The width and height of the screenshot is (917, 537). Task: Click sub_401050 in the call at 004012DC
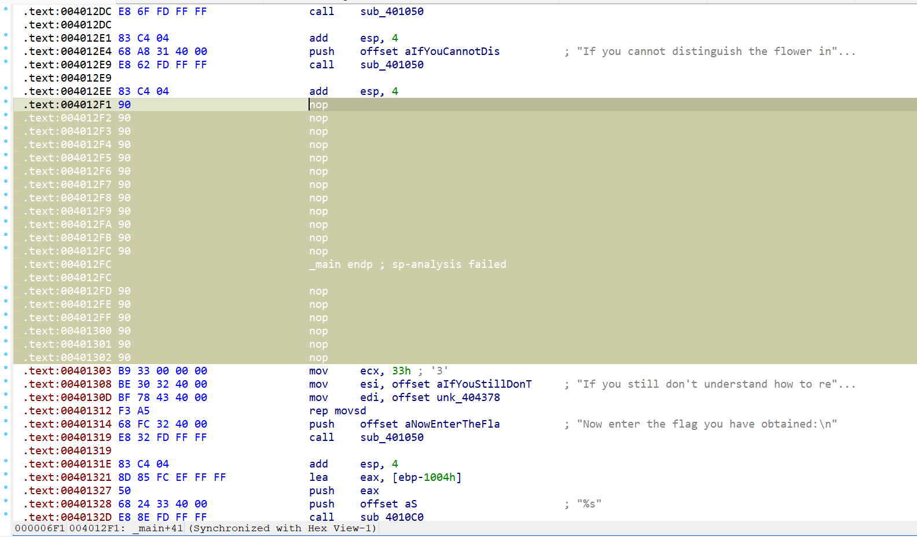tap(391, 12)
